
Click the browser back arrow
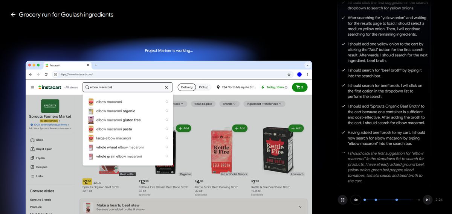pyautogui.click(x=31, y=74)
